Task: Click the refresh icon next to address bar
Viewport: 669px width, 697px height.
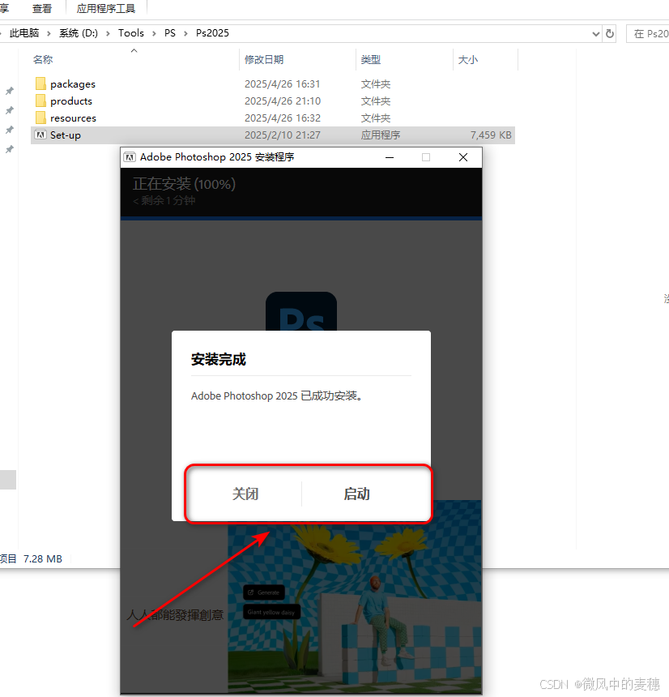Action: click(x=610, y=33)
